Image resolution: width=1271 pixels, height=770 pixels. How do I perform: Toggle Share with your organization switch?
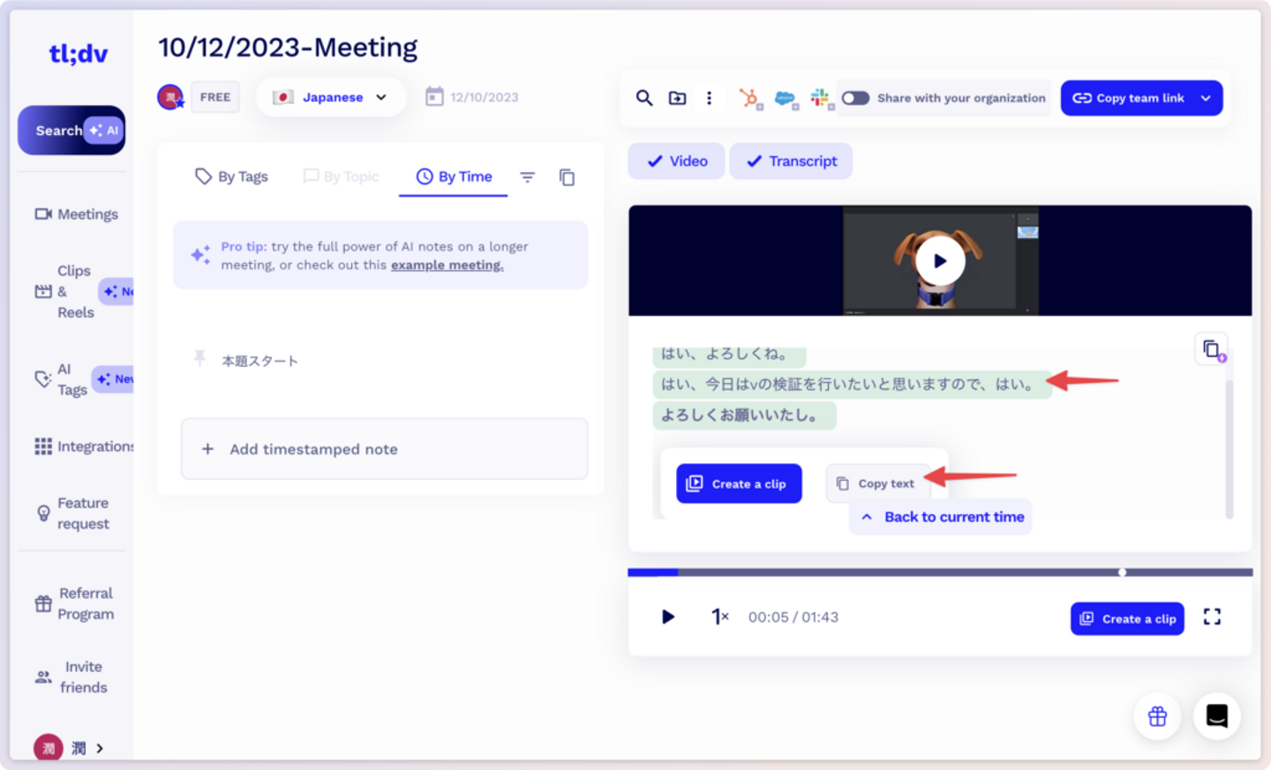pos(855,98)
